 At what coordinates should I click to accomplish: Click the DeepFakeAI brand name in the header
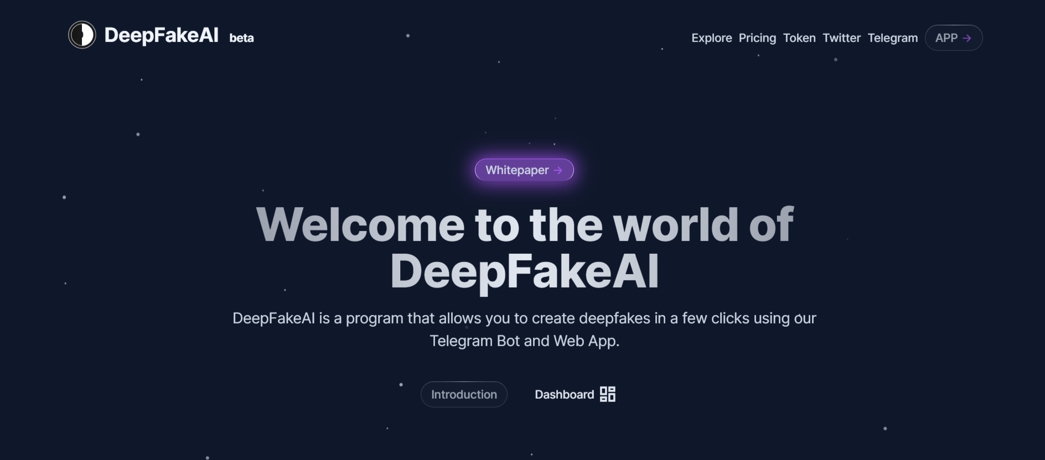point(161,35)
